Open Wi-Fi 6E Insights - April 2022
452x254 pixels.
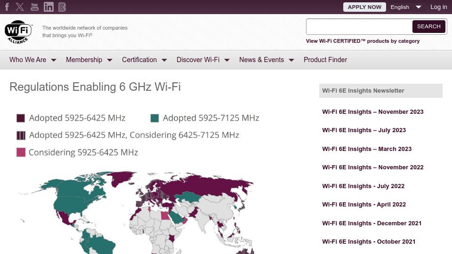pos(364,205)
